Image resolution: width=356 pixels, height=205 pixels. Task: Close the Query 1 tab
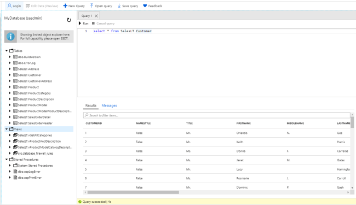click(x=96, y=16)
